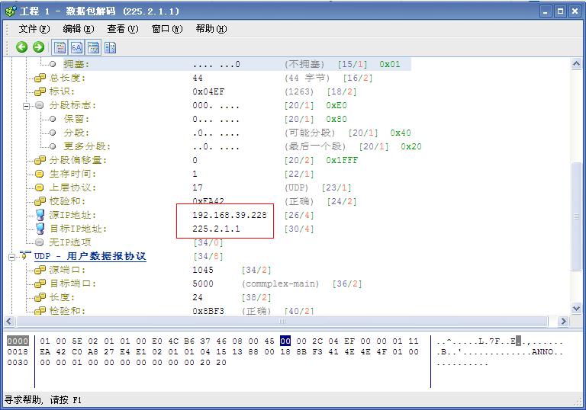Click scroll down arrow of decode tree
This screenshot has width=586, height=410.
click(x=576, y=309)
